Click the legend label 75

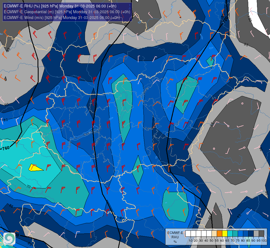238,241
